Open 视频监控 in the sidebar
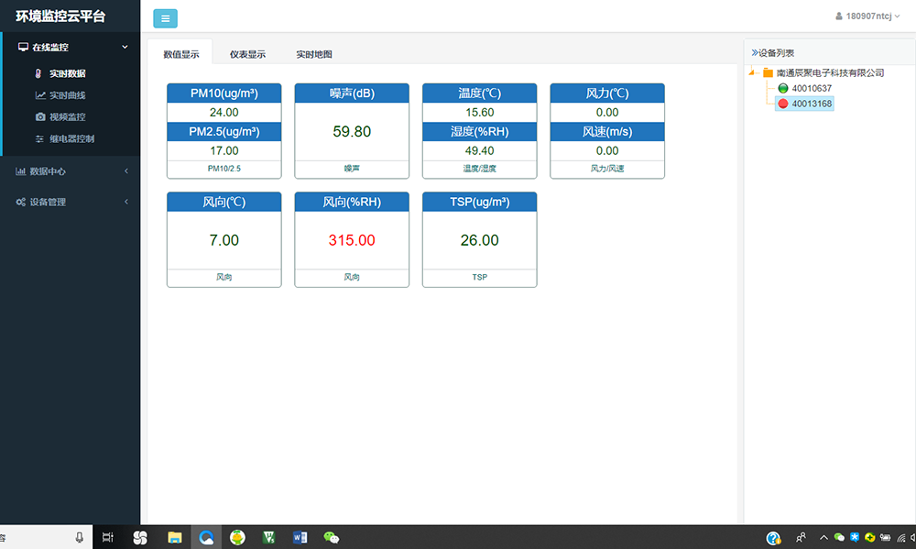Viewport: 916px width, 549px height. pos(67,117)
